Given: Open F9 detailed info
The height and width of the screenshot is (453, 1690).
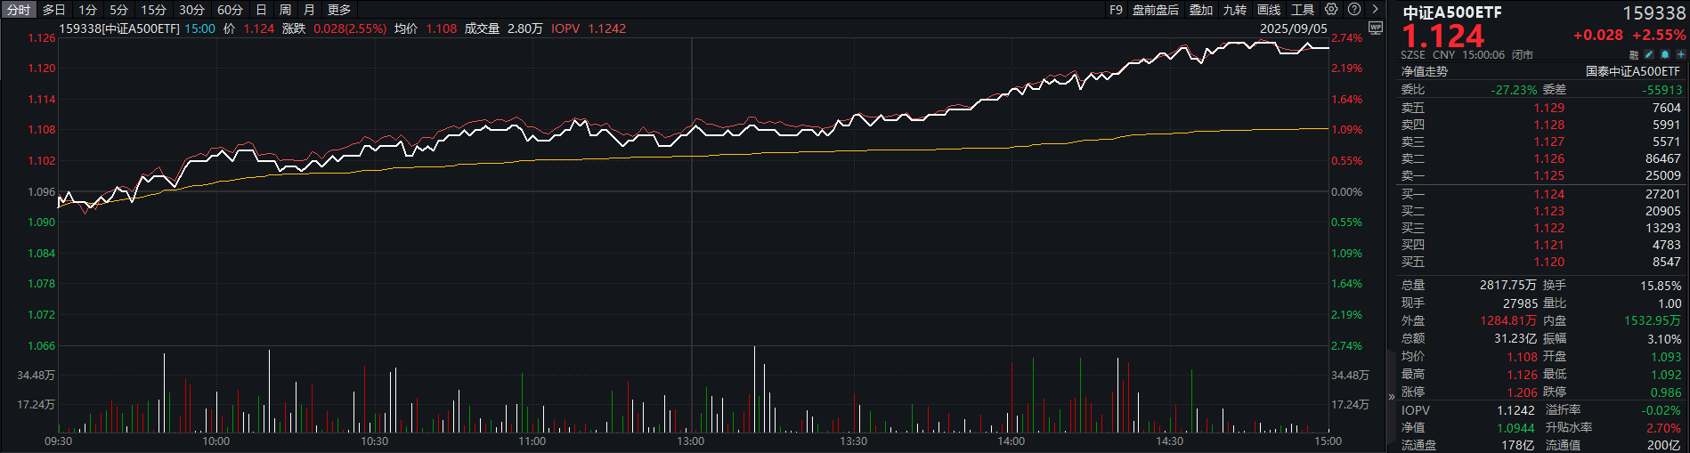Looking at the screenshot, I should [x=1116, y=10].
